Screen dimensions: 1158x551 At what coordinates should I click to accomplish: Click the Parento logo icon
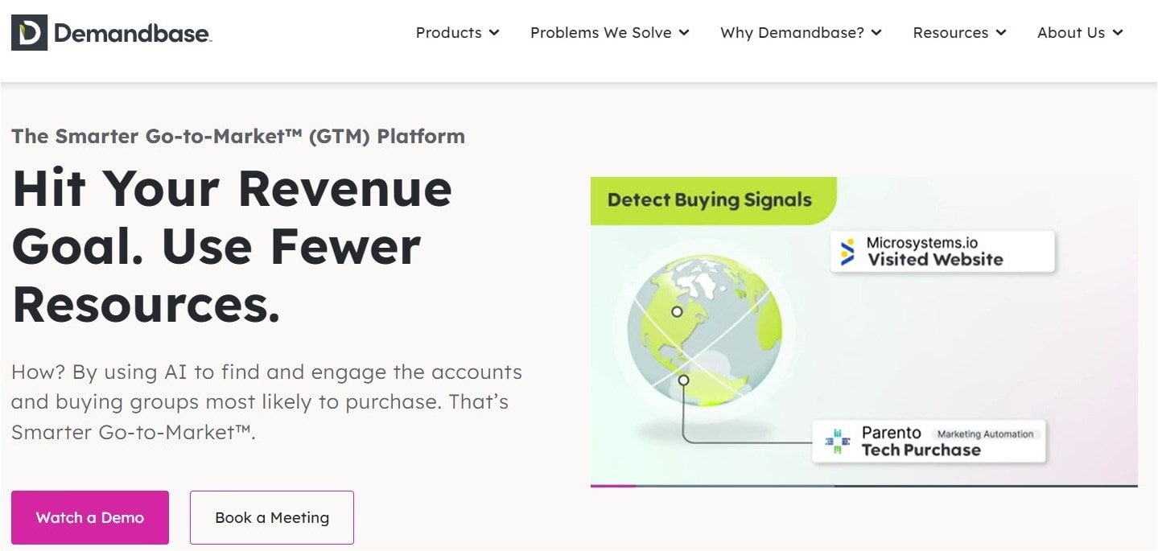837,442
